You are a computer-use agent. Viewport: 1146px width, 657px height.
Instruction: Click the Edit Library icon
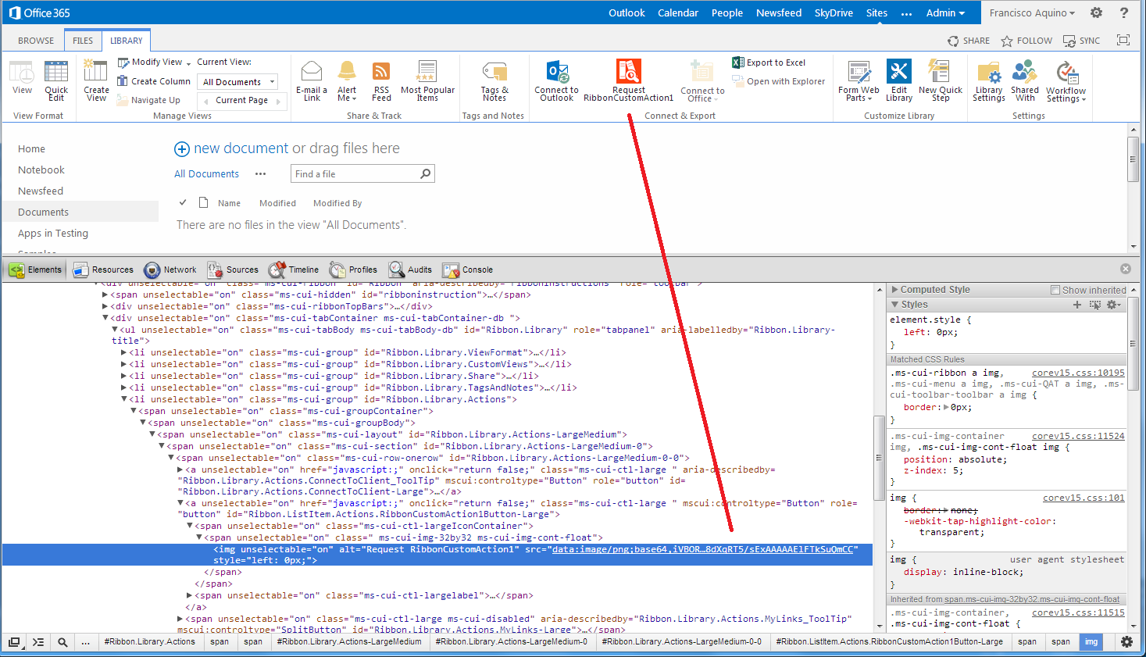click(899, 71)
